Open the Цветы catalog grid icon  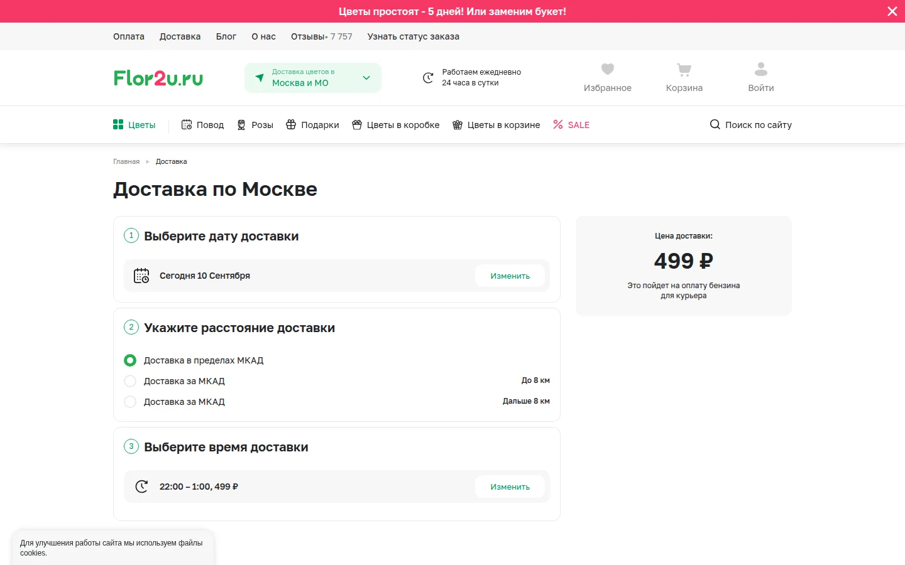click(x=118, y=124)
